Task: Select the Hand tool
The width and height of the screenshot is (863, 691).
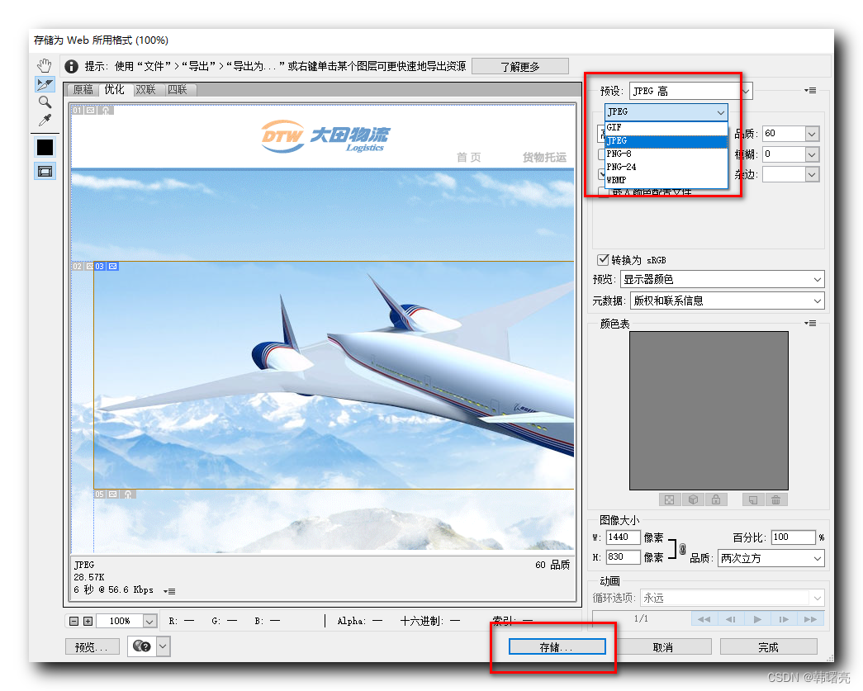Action: 45,65
